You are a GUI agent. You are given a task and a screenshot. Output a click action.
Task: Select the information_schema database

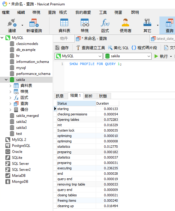tap(32, 62)
